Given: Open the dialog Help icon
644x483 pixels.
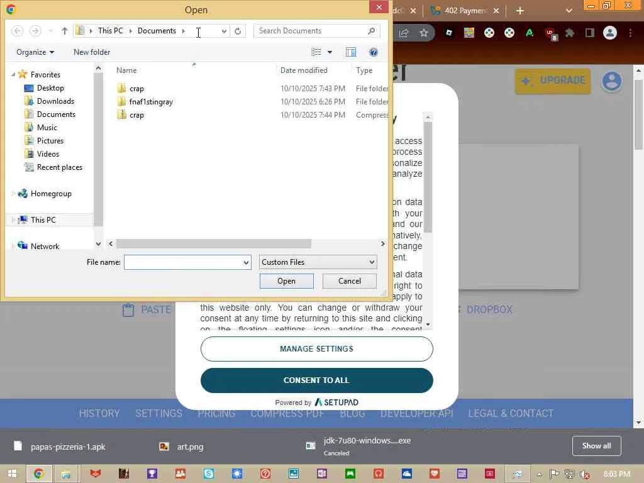Looking at the screenshot, I should point(374,52).
